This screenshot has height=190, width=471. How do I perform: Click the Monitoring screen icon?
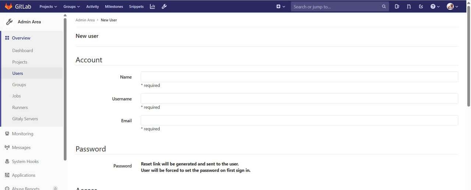[7, 134]
